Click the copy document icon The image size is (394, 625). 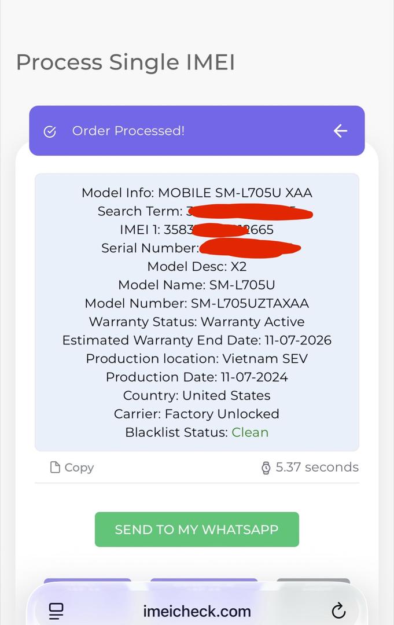tap(55, 468)
